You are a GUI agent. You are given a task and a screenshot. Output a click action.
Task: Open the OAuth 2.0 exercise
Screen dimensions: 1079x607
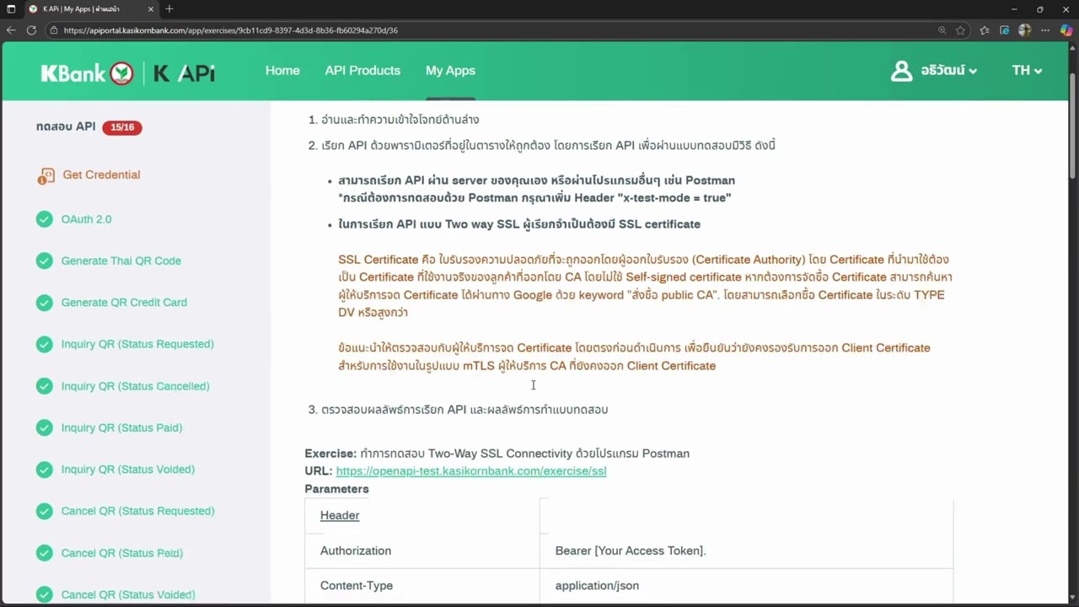click(x=86, y=219)
